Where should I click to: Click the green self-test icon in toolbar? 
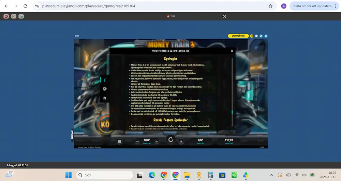pos(21,16)
